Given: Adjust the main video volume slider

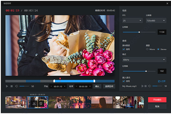Looking at the screenshot, I should 24,86.
